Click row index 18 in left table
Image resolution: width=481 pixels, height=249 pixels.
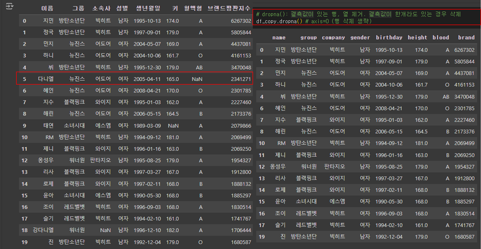25,230
